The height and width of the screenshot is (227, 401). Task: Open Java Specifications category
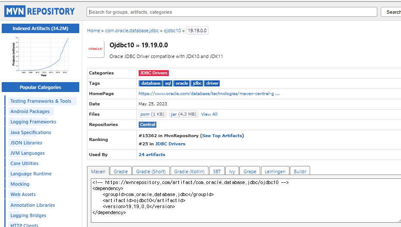pyautogui.click(x=31, y=132)
